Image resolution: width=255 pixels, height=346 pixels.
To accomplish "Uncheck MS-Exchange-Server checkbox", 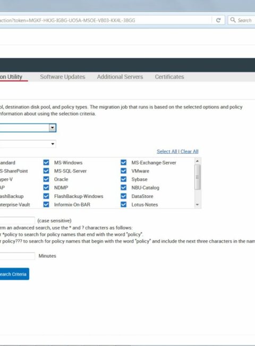I will (124, 162).
